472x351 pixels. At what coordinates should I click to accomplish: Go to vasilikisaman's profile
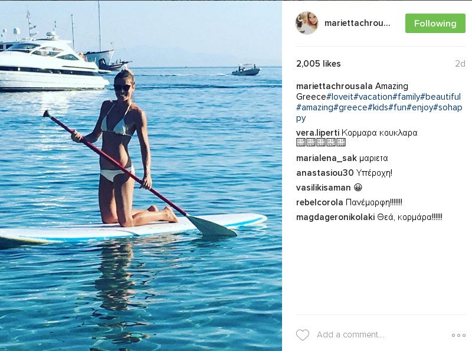323,188
